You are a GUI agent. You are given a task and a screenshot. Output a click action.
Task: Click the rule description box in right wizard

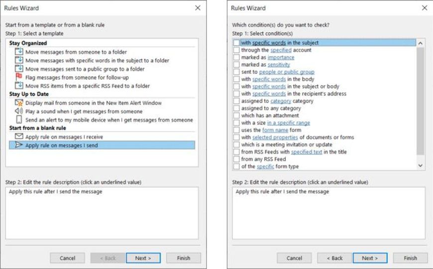pyautogui.click(x=328, y=213)
